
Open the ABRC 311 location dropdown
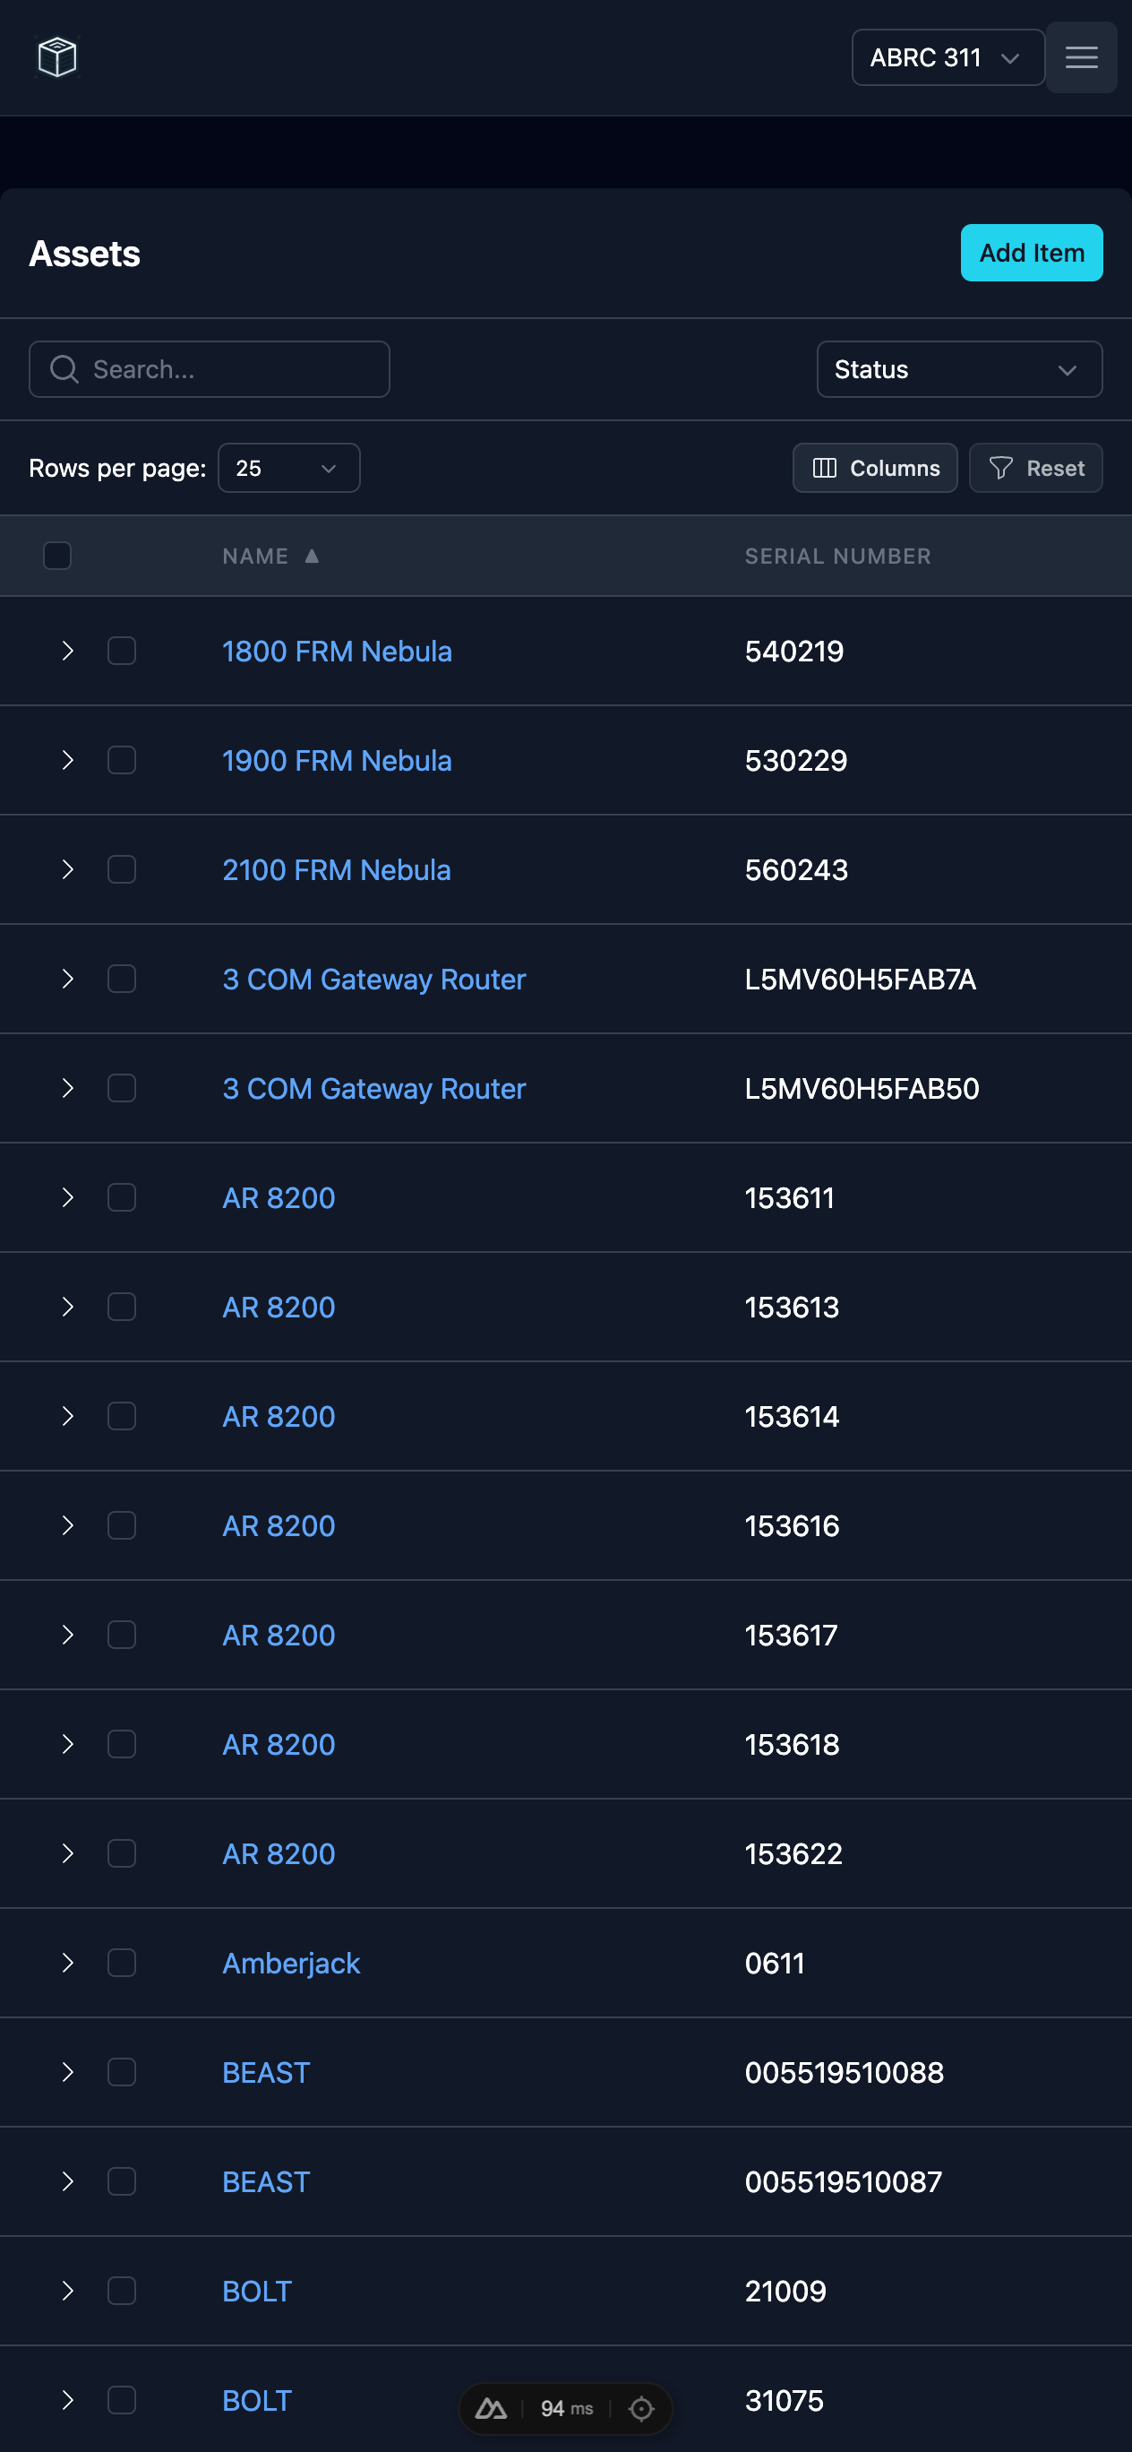pyautogui.click(x=947, y=57)
